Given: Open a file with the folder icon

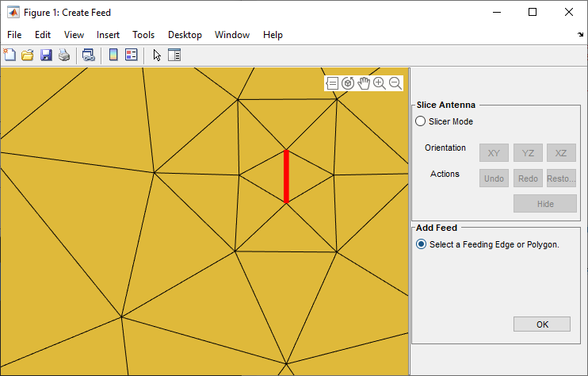Looking at the screenshot, I should (28, 56).
